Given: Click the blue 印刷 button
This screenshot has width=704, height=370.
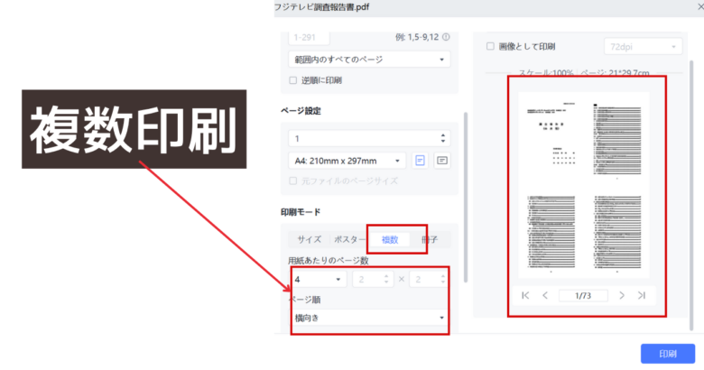Looking at the screenshot, I should tap(666, 354).
